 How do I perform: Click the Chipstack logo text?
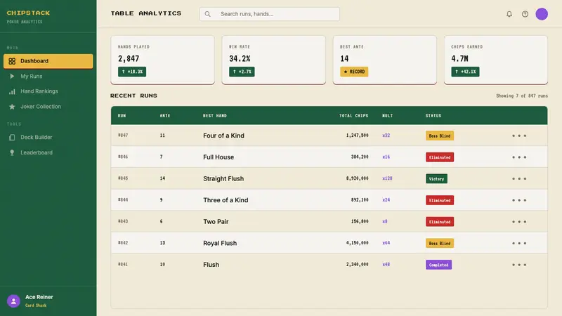pos(28,13)
